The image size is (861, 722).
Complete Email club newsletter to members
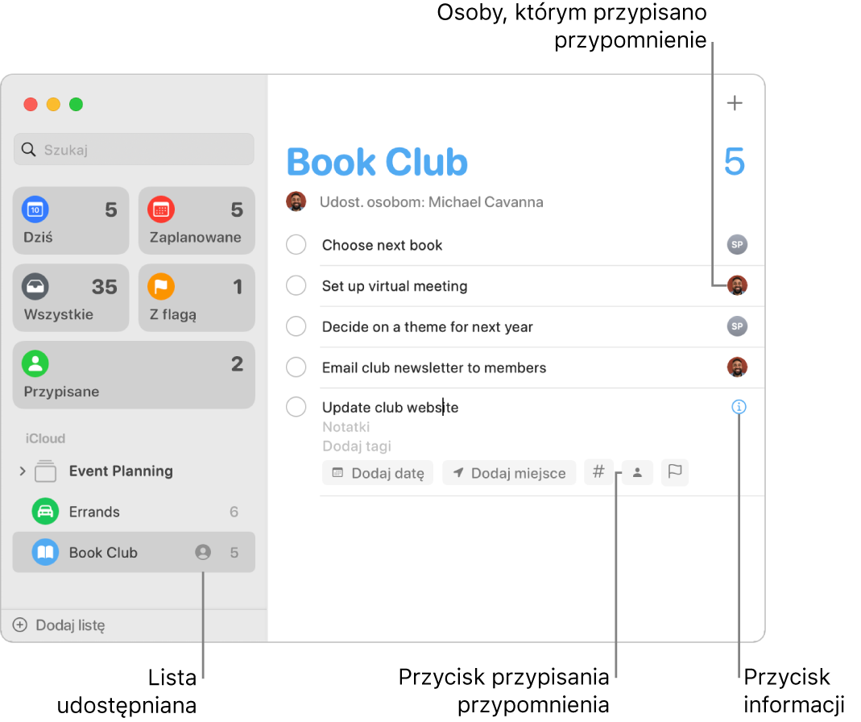click(x=296, y=367)
